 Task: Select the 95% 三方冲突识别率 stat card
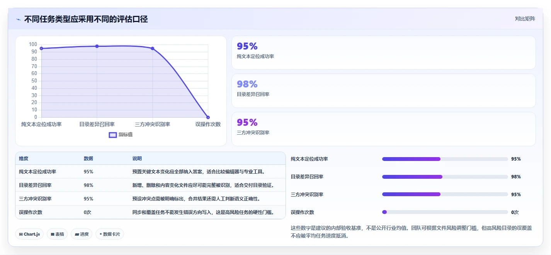pyautogui.click(x=383, y=129)
